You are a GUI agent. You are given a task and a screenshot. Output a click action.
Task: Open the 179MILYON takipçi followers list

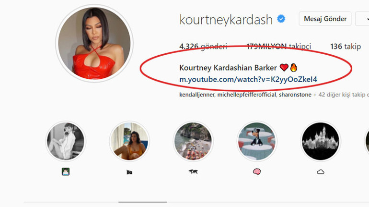point(278,47)
